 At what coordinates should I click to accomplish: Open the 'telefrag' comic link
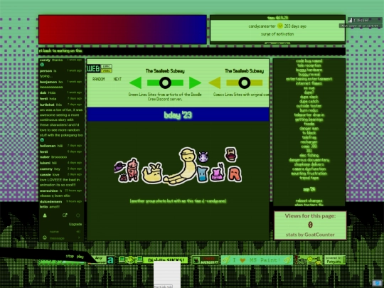309,137
